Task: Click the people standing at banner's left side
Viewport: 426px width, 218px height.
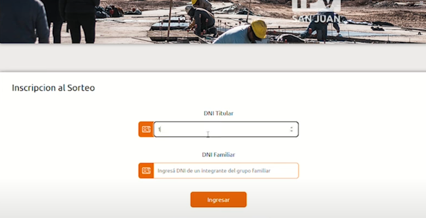Action: click(x=49, y=21)
